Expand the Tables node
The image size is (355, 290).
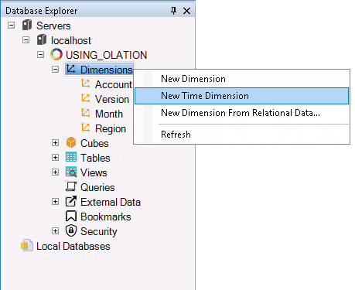[55, 158]
